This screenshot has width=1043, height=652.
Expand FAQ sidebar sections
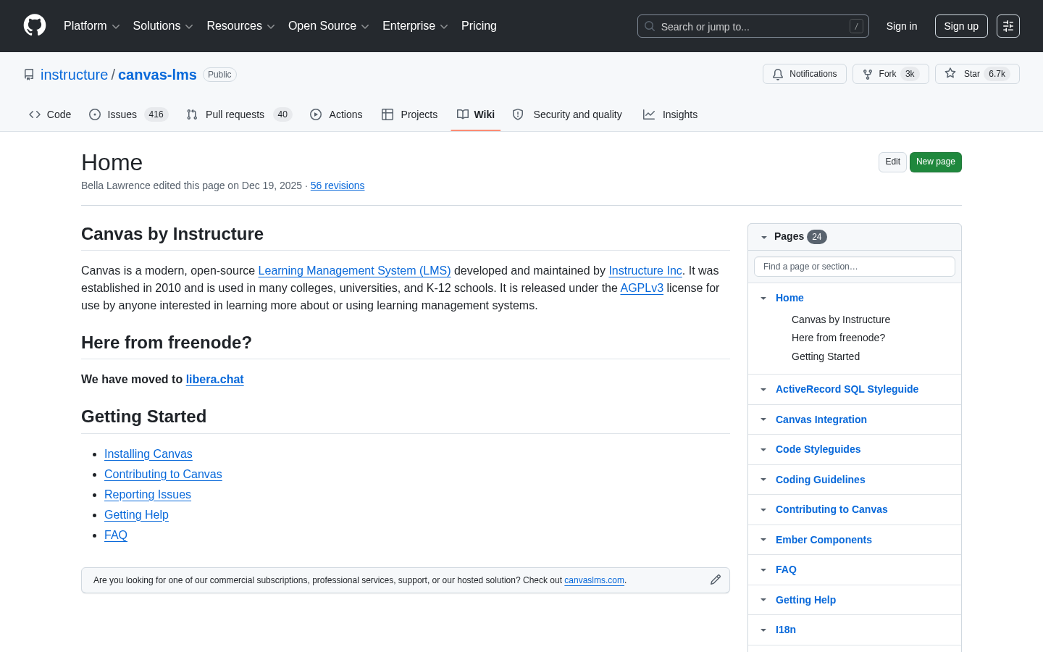coord(763,569)
